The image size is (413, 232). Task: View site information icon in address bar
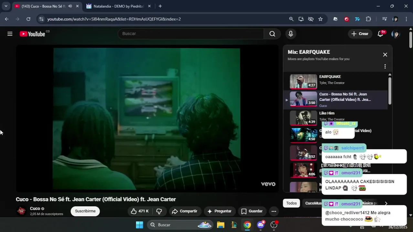coord(41,19)
